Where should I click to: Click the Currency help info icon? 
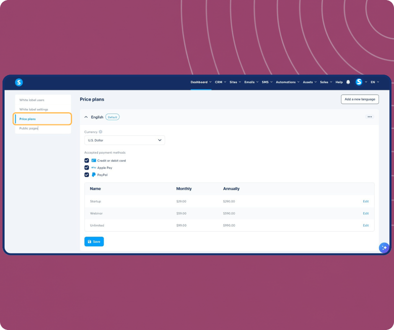pyautogui.click(x=101, y=132)
